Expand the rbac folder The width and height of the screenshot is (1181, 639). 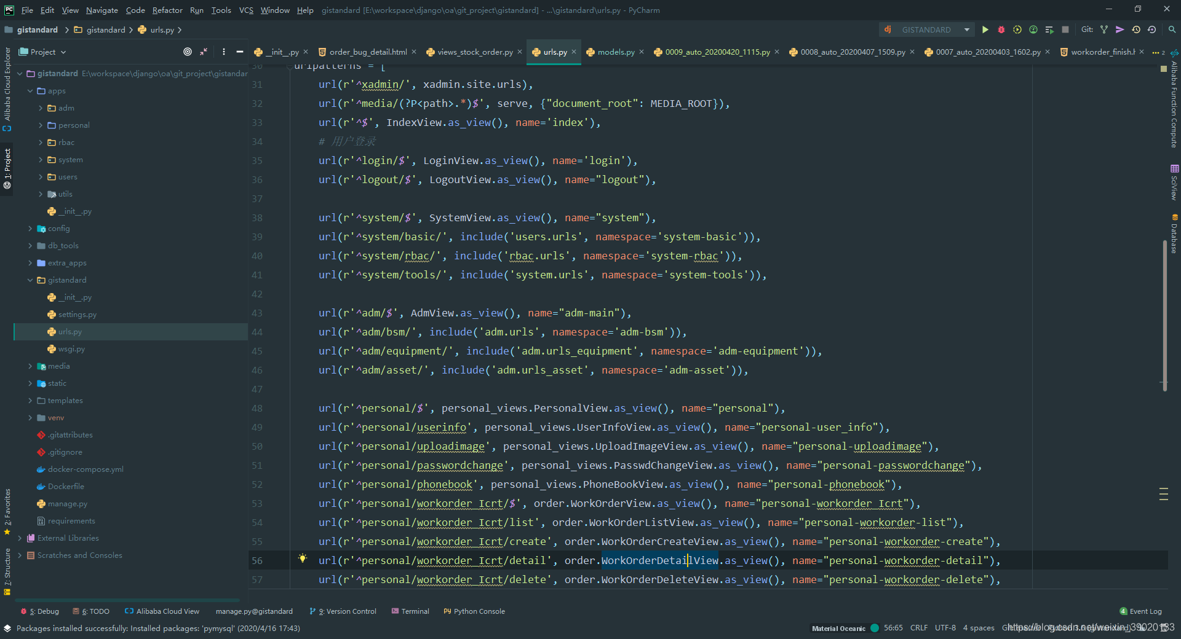point(41,143)
